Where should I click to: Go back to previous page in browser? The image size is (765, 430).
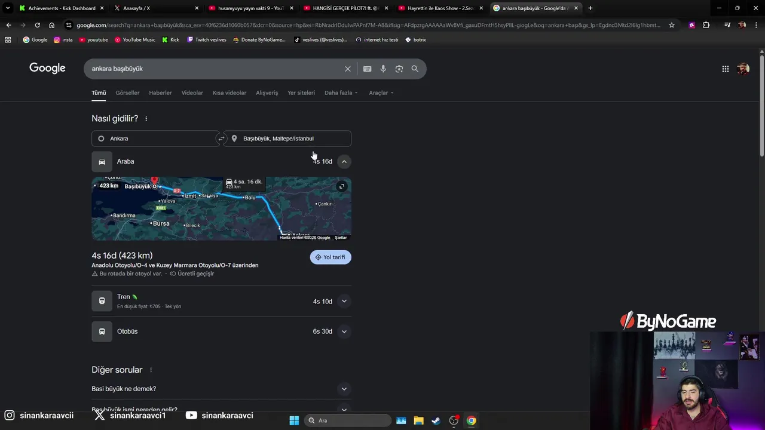[8, 25]
